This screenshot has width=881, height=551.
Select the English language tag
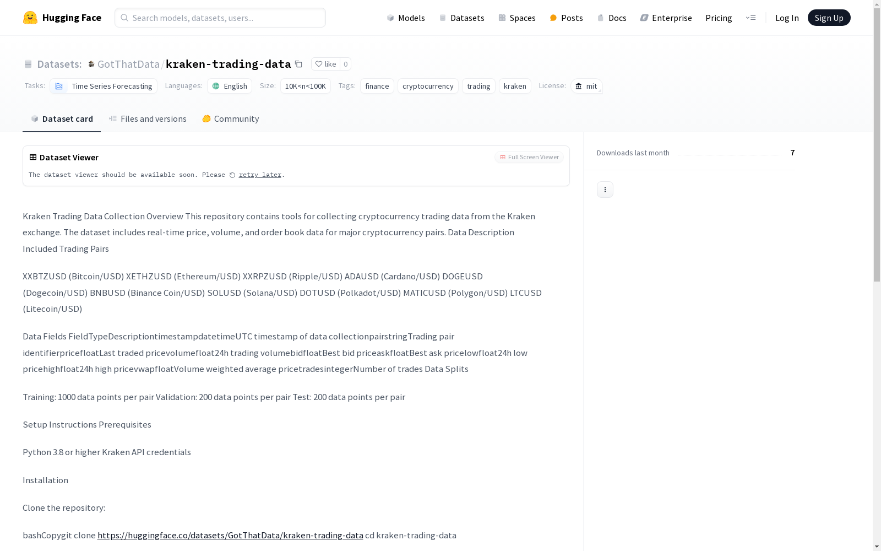(x=230, y=86)
